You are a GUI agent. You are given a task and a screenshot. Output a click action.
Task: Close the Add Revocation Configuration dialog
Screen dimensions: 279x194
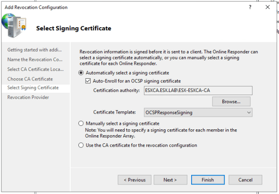point(267,7)
